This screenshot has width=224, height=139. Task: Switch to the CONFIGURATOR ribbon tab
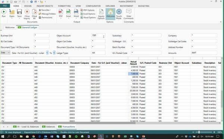pos(93,6)
